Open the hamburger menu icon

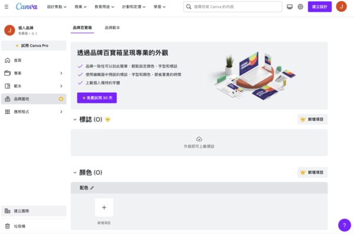[x=6, y=6]
